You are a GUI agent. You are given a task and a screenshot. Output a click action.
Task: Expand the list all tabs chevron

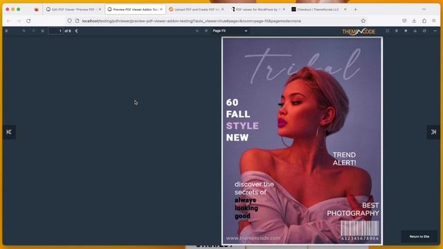(x=424, y=9)
